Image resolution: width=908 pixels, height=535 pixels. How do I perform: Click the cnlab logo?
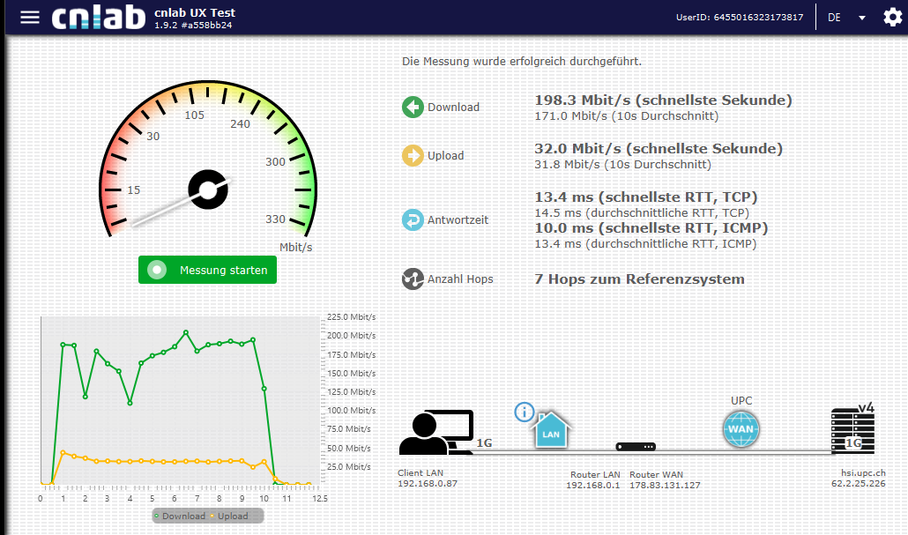98,18
